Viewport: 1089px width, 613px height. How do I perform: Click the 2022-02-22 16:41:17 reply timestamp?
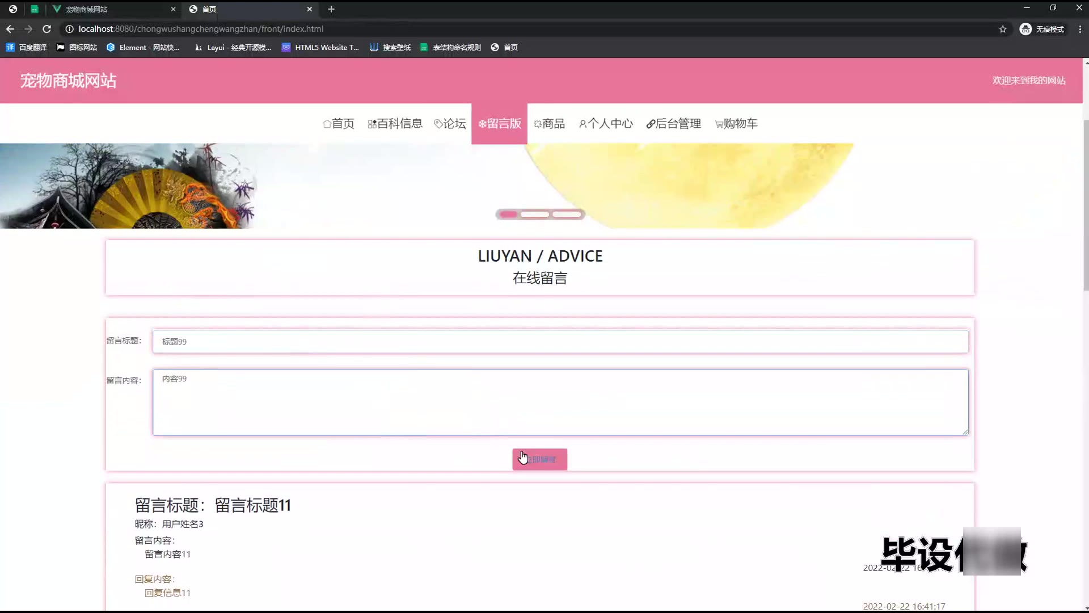click(904, 606)
